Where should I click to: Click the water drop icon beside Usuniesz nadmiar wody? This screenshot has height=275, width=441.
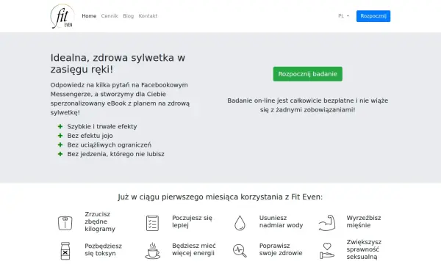[x=240, y=223]
